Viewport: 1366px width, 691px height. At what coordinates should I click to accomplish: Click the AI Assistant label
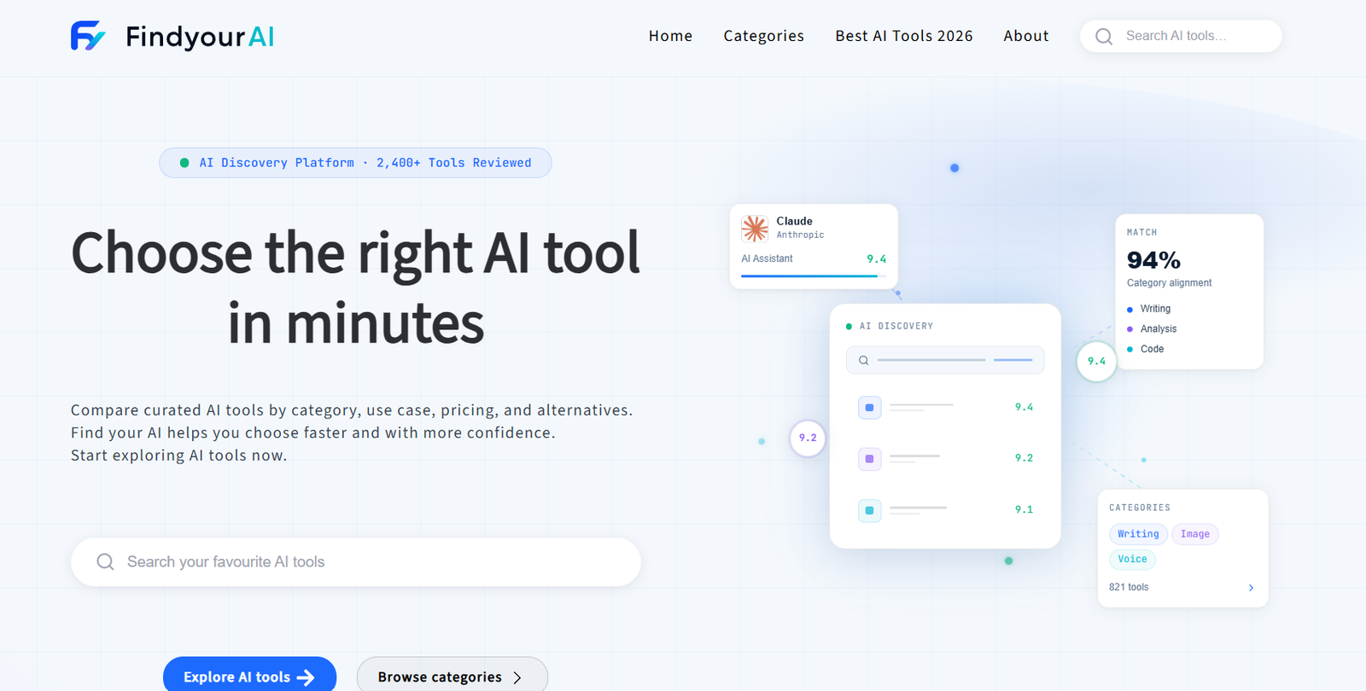tap(767, 258)
